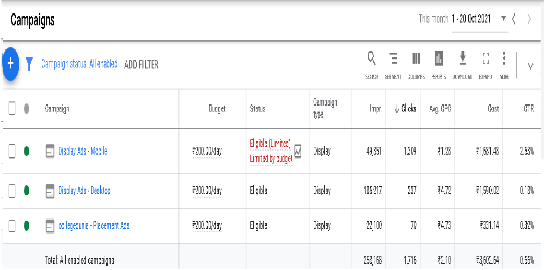Open the Columns selector
544x270 pixels.
(416, 59)
